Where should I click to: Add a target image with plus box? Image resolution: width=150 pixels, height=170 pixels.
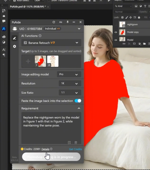[28, 61]
